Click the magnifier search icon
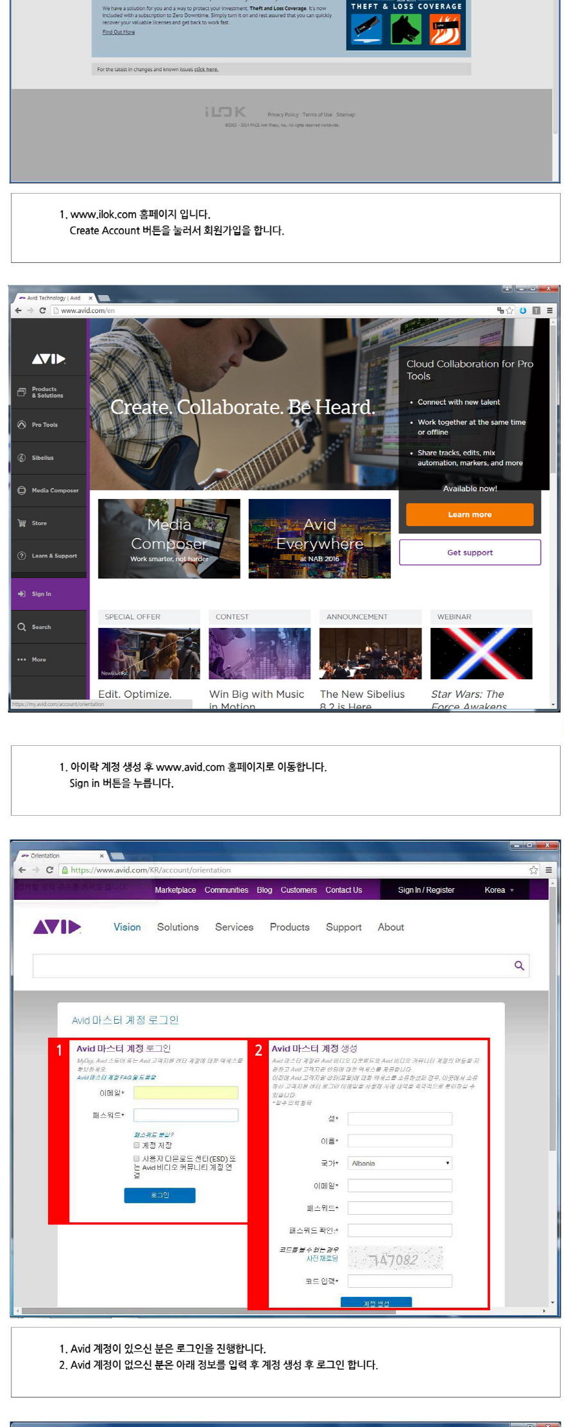This screenshot has width=571, height=1427. pos(519,965)
